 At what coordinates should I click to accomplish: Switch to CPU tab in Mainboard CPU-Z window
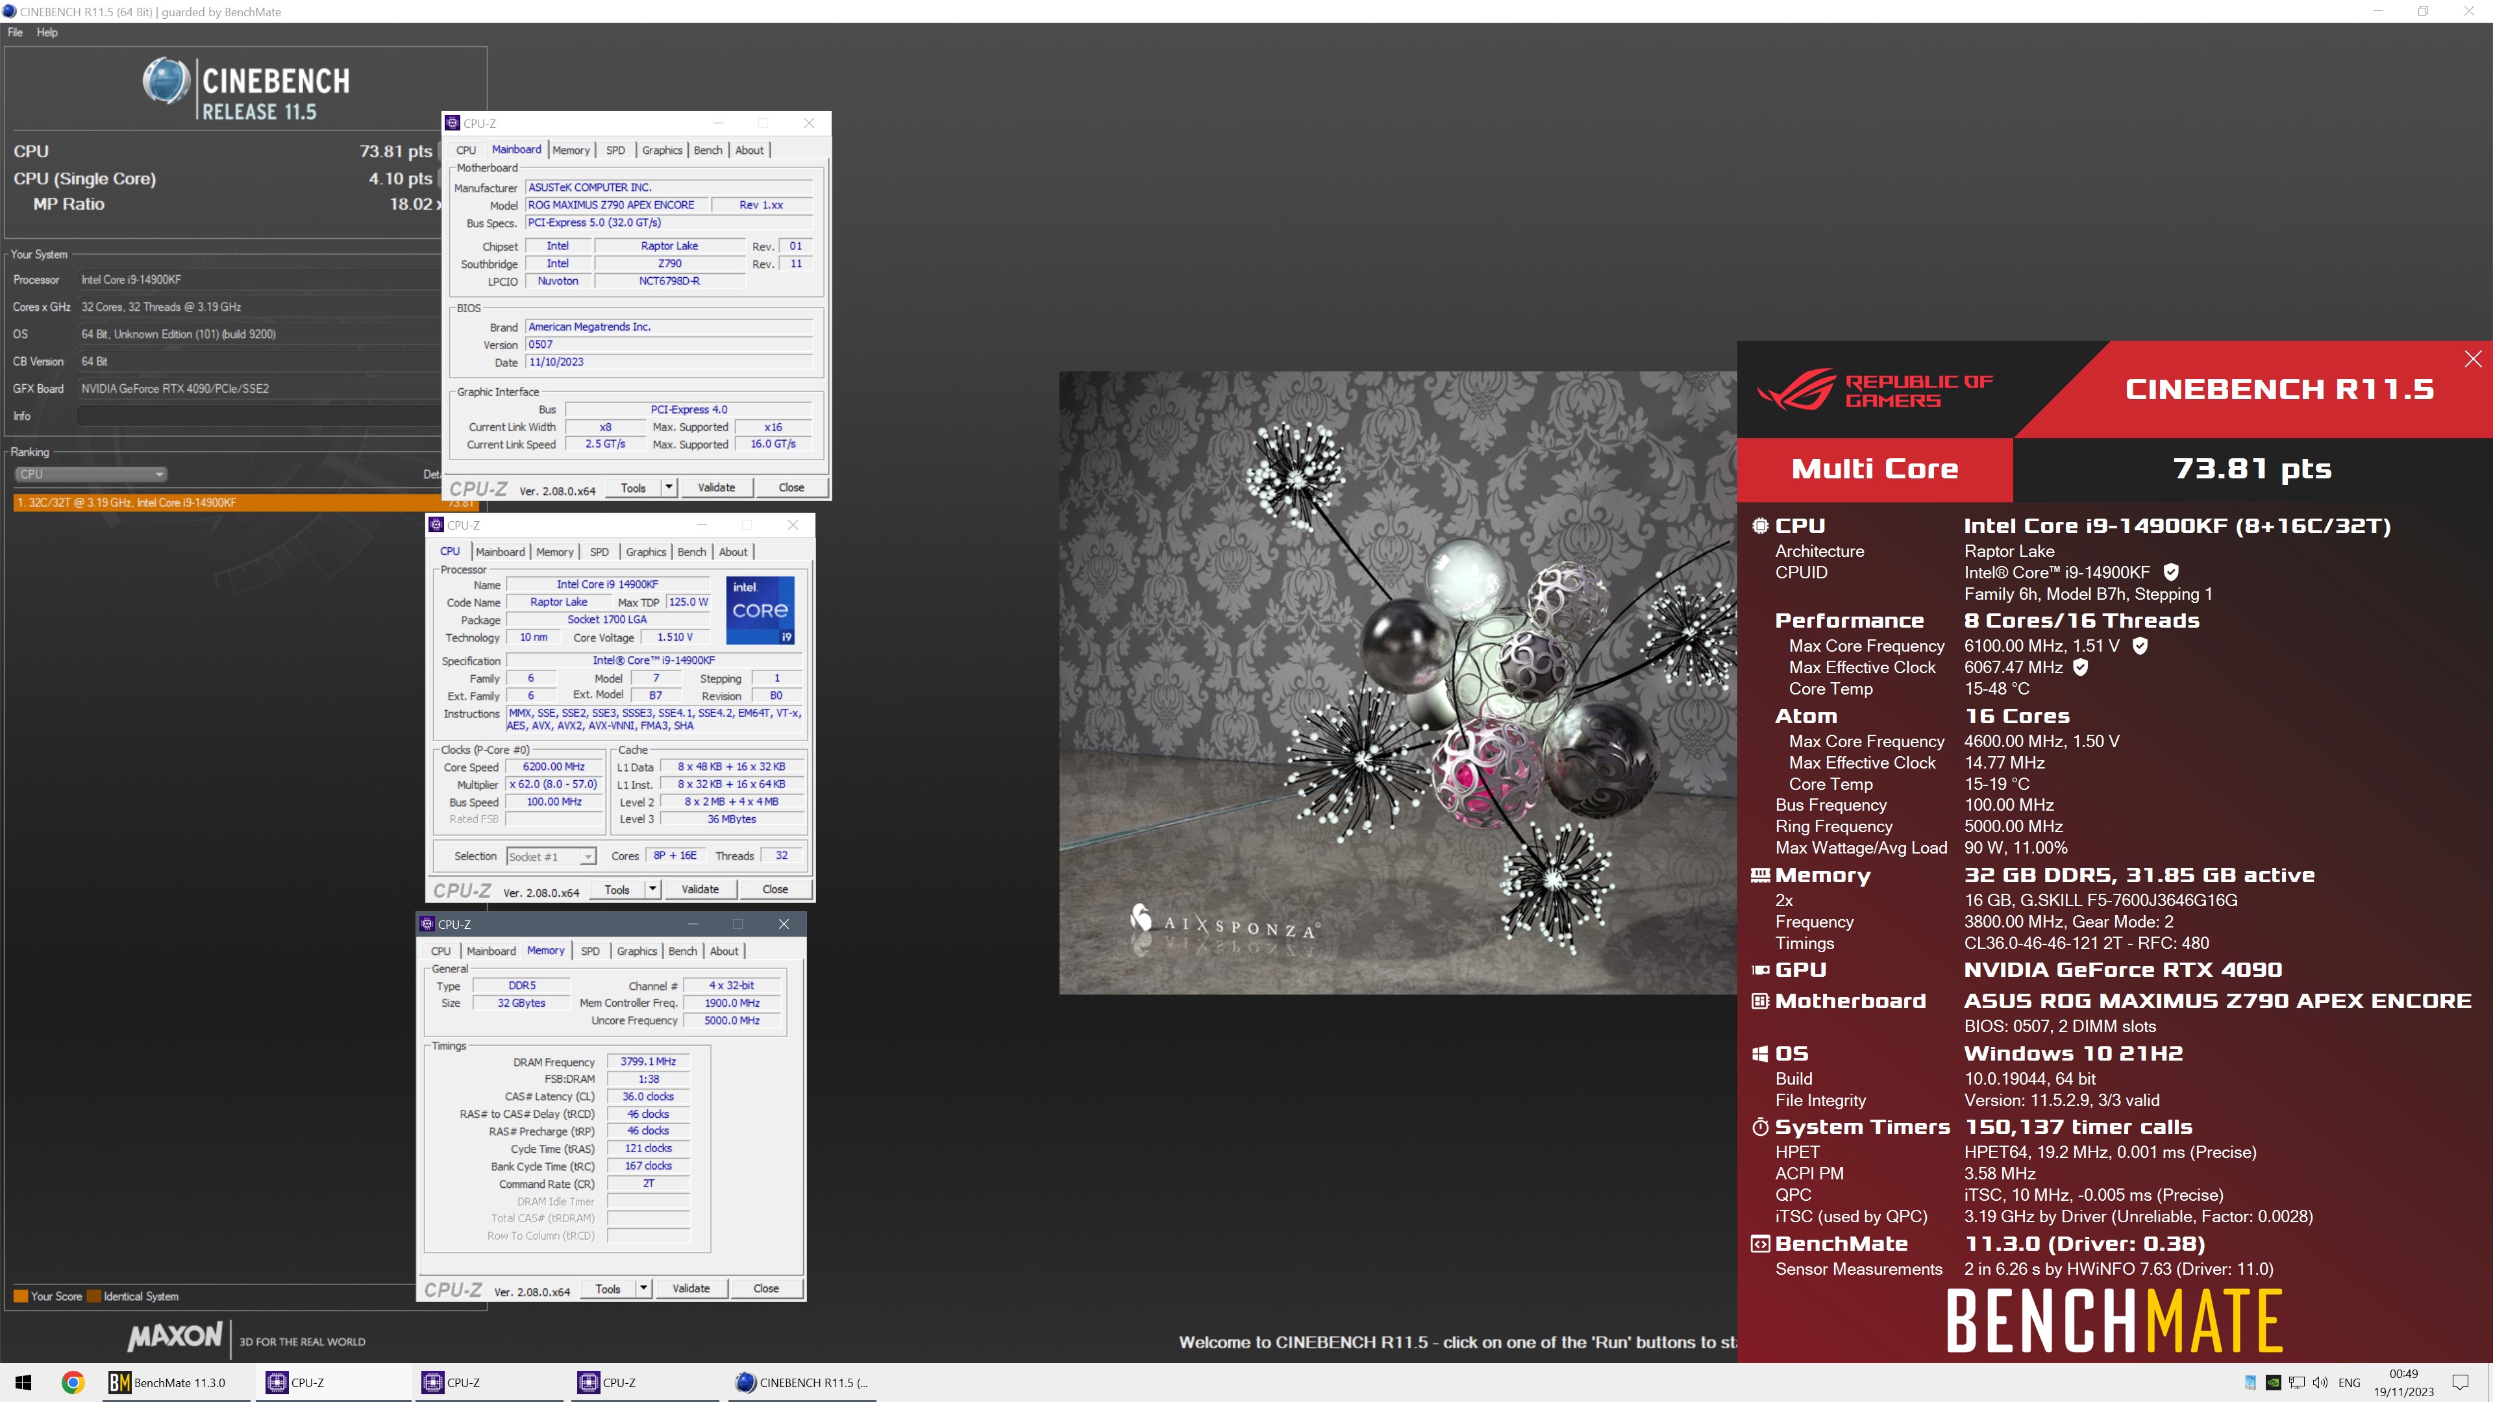pos(465,150)
